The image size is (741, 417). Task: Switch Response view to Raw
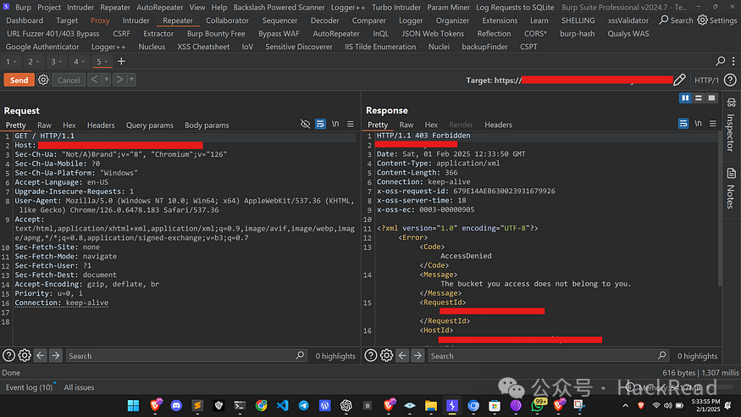click(x=406, y=125)
